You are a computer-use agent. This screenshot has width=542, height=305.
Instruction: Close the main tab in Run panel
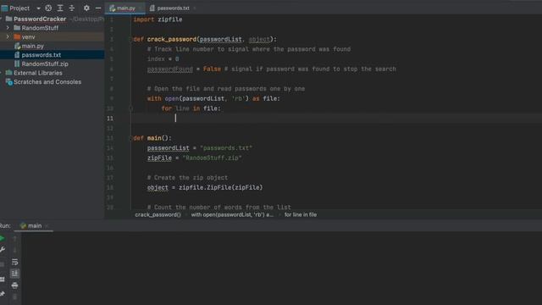click(x=47, y=226)
